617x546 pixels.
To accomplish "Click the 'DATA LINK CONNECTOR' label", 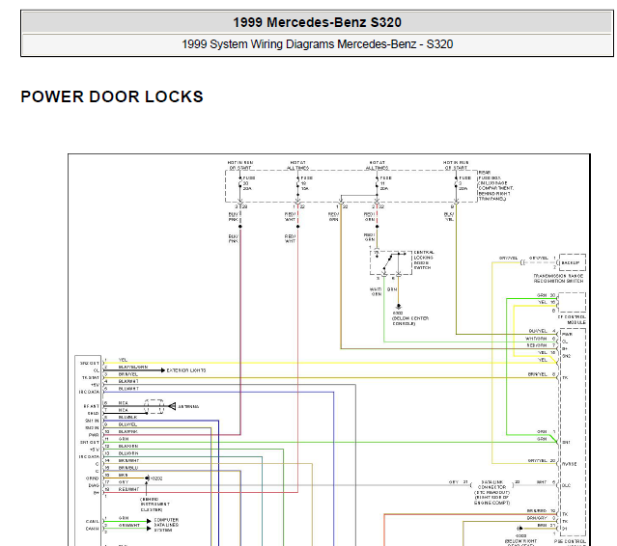I will [x=491, y=484].
